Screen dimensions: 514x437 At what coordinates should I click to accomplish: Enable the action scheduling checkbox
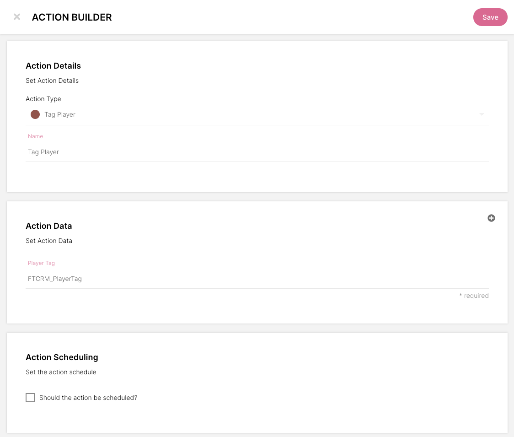pos(30,398)
